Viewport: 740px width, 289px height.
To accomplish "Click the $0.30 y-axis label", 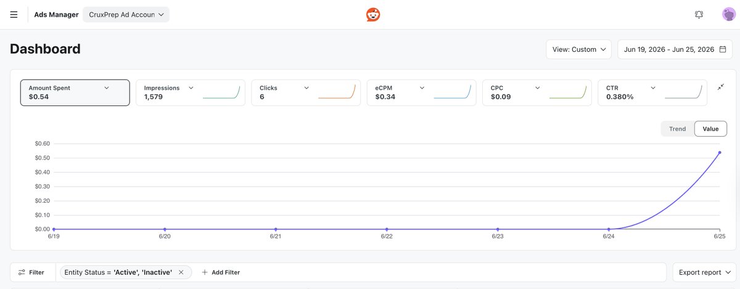I will click(x=42, y=187).
